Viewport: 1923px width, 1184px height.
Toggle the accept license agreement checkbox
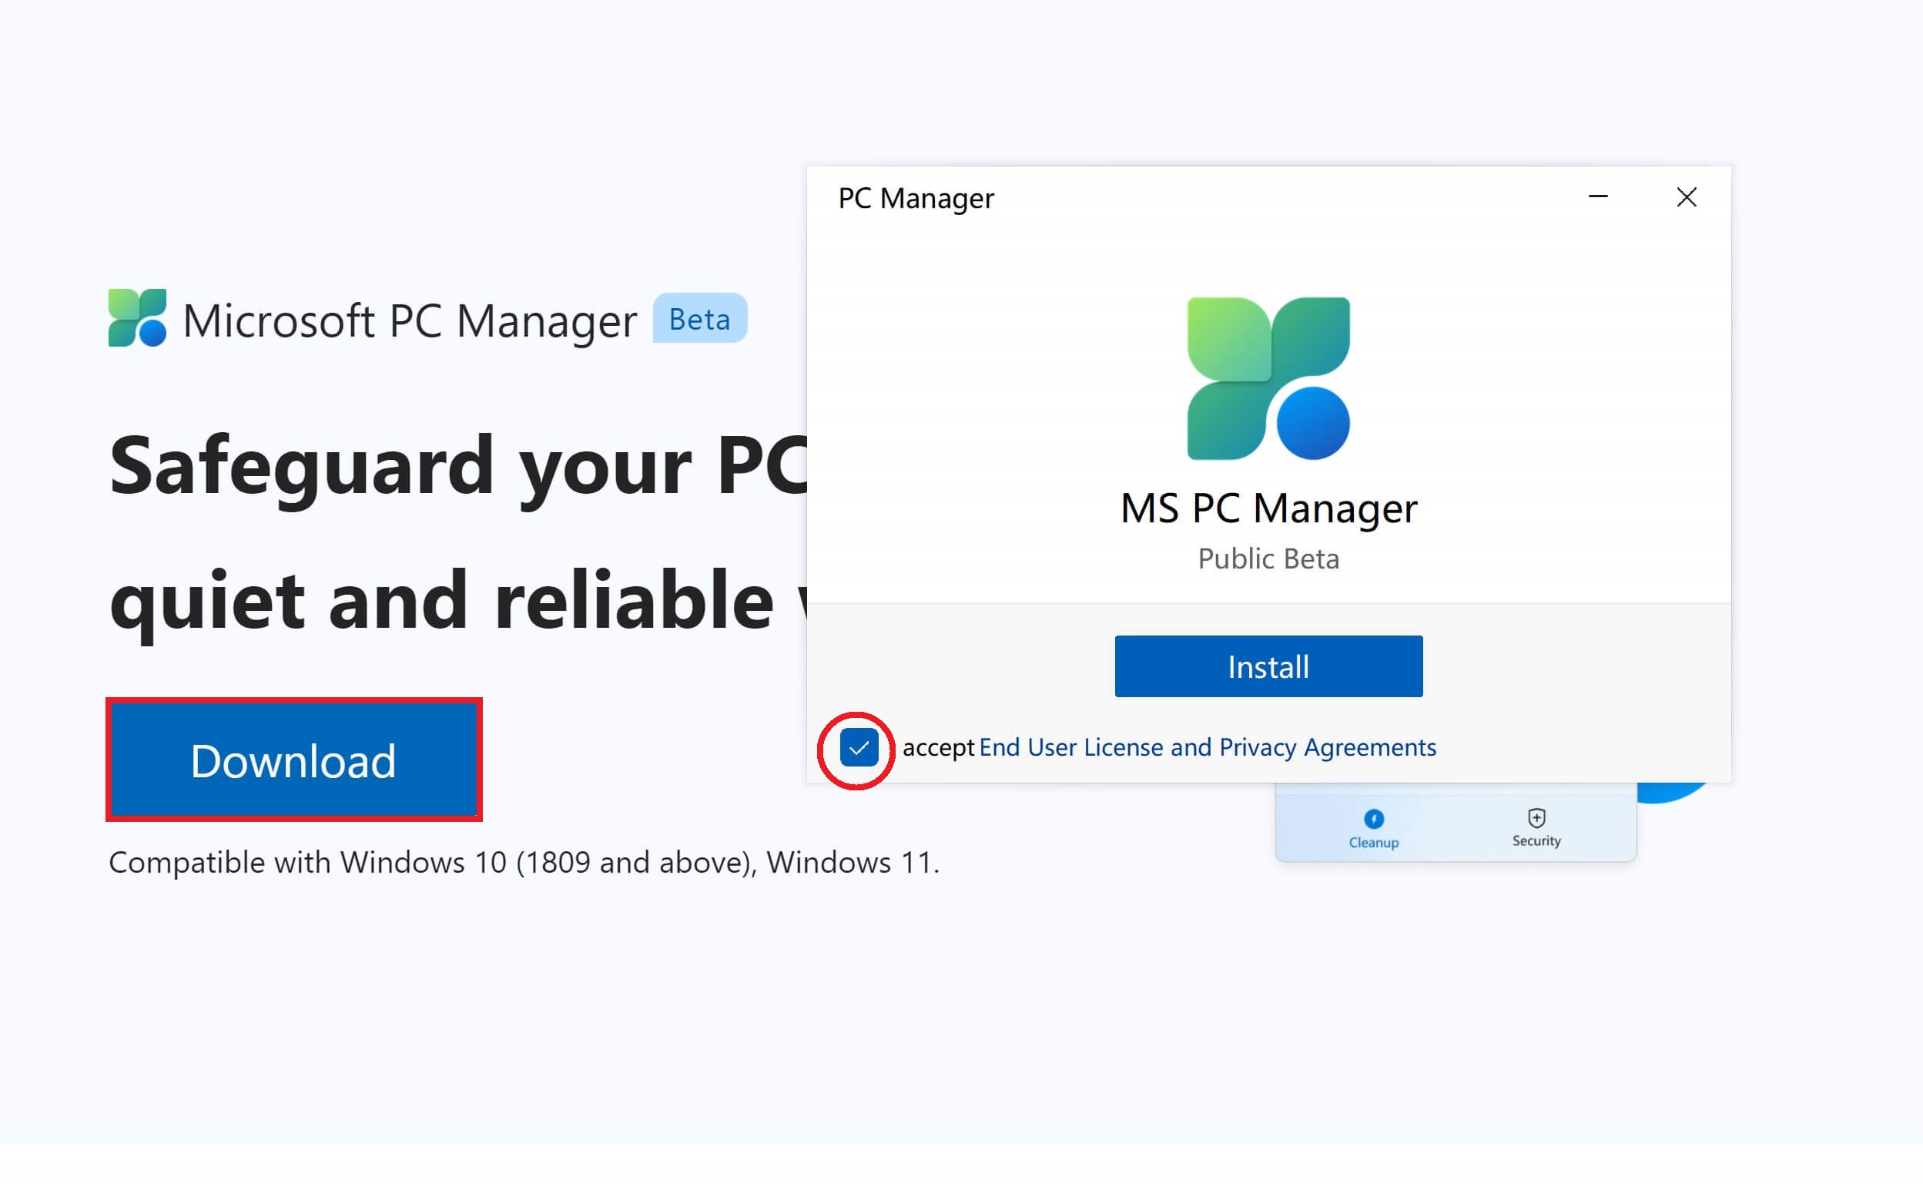[x=859, y=748]
